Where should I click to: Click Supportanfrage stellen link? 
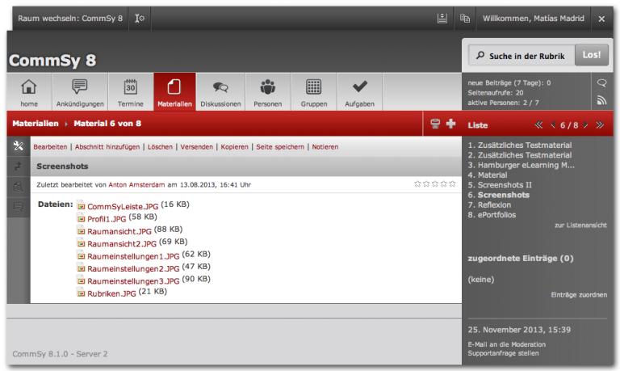[503, 353]
